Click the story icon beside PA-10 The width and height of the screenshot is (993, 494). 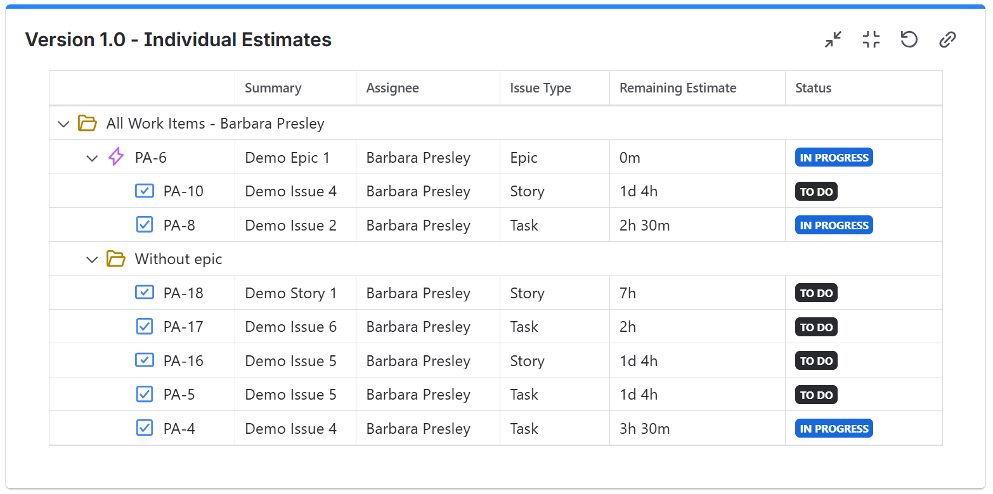pos(145,191)
